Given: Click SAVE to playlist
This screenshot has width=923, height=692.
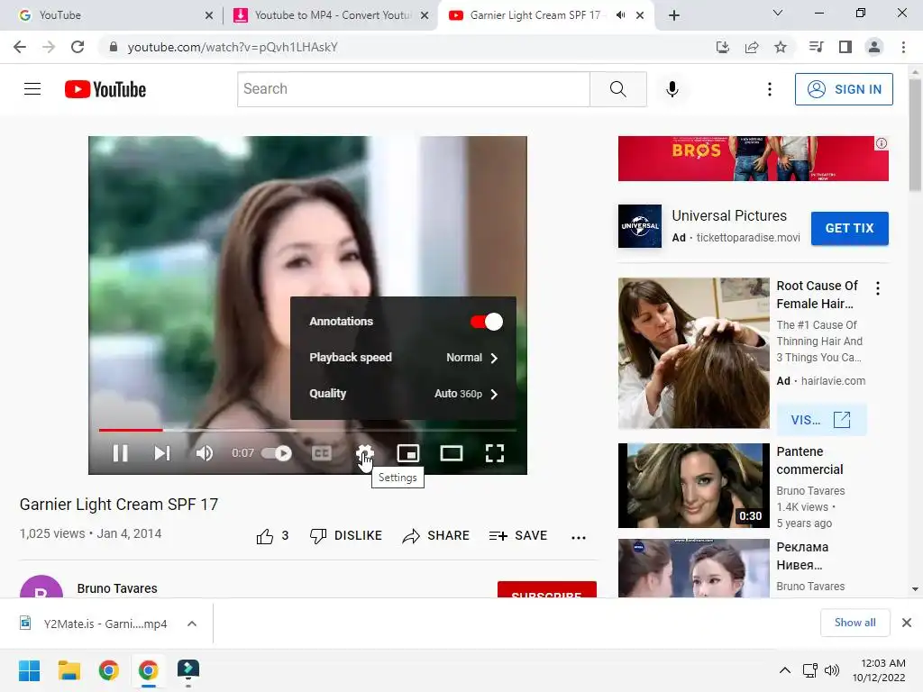Looking at the screenshot, I should 518,536.
